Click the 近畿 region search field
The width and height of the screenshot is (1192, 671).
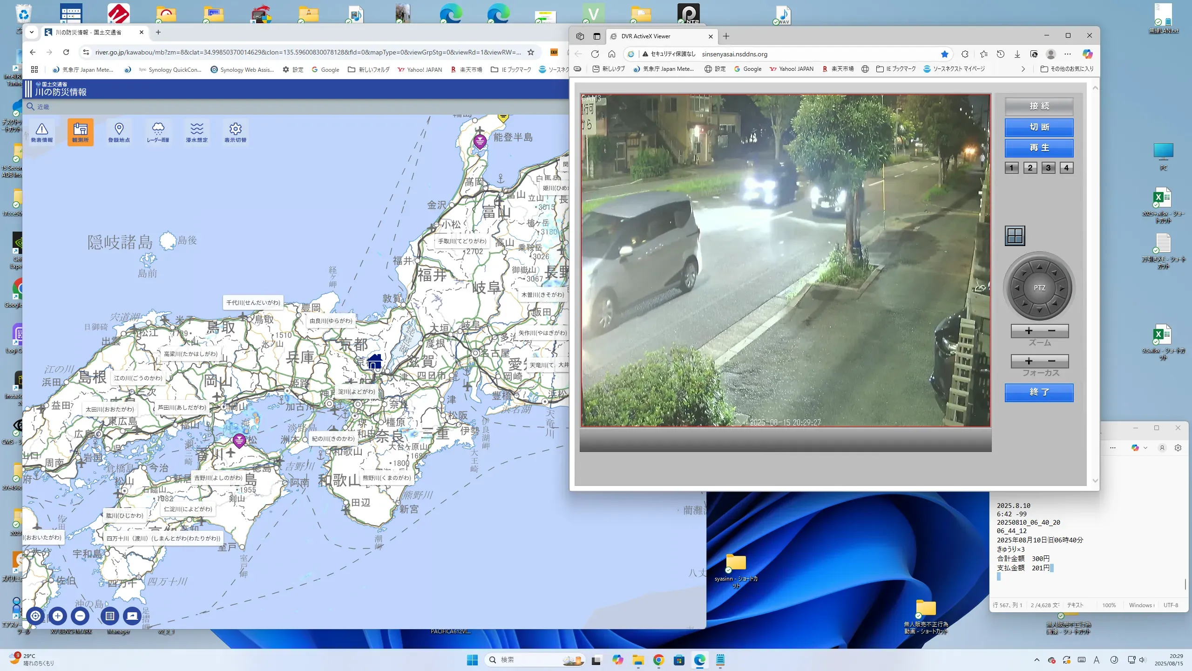click(44, 107)
